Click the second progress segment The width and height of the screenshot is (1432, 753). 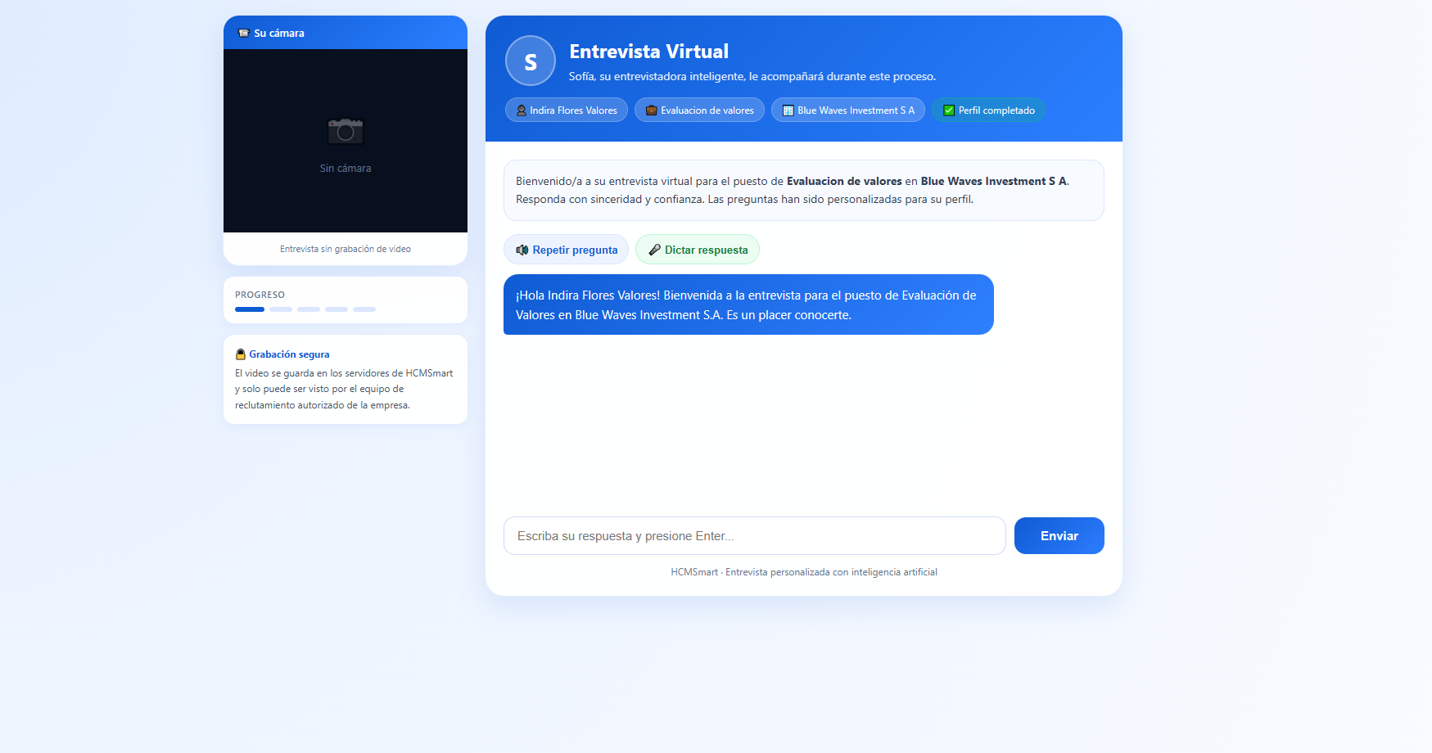click(281, 309)
